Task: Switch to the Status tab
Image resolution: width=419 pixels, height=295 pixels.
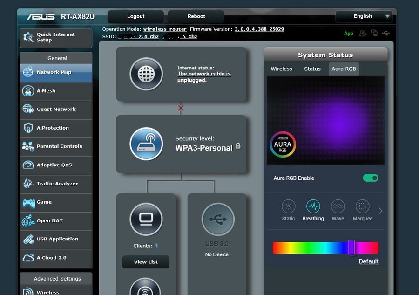Action: point(312,69)
